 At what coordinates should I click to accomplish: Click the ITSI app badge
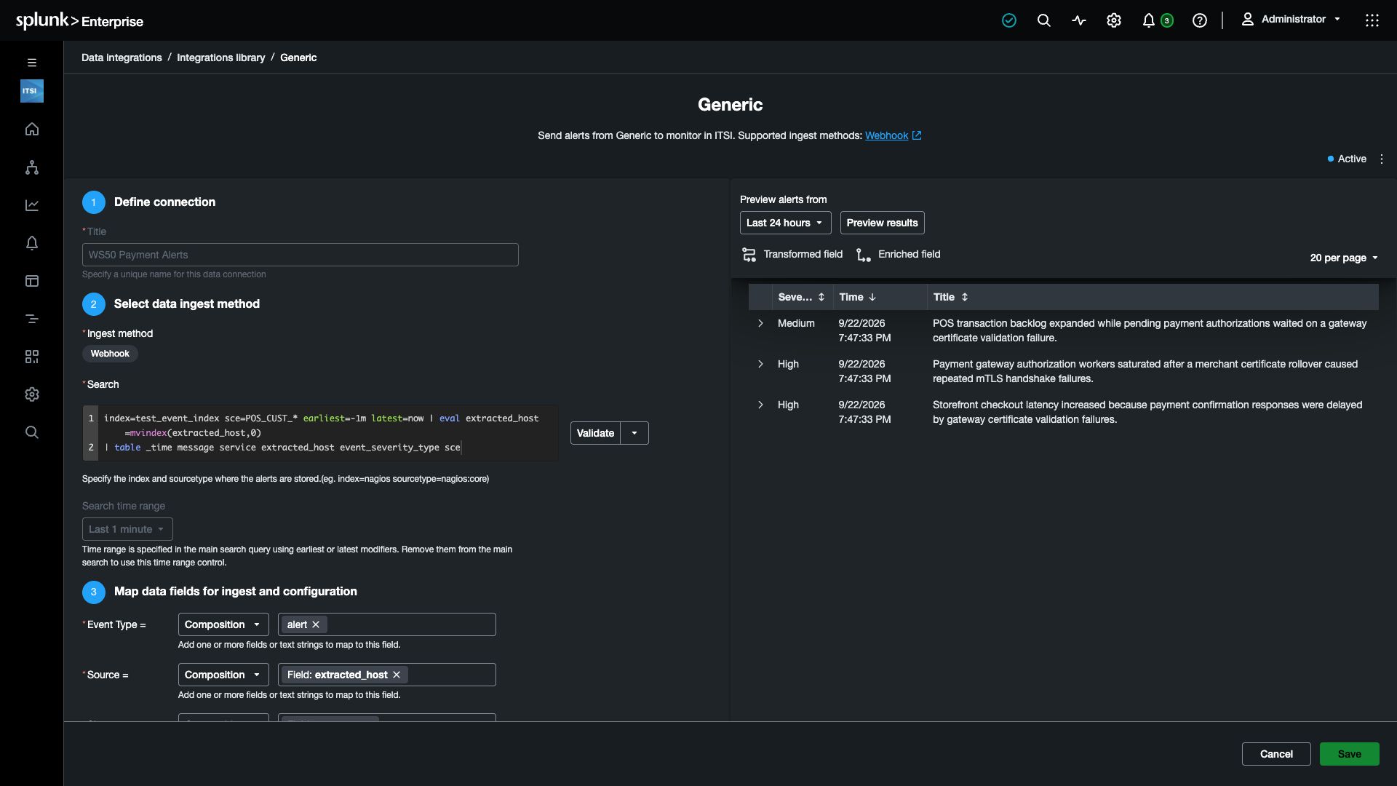pos(31,91)
